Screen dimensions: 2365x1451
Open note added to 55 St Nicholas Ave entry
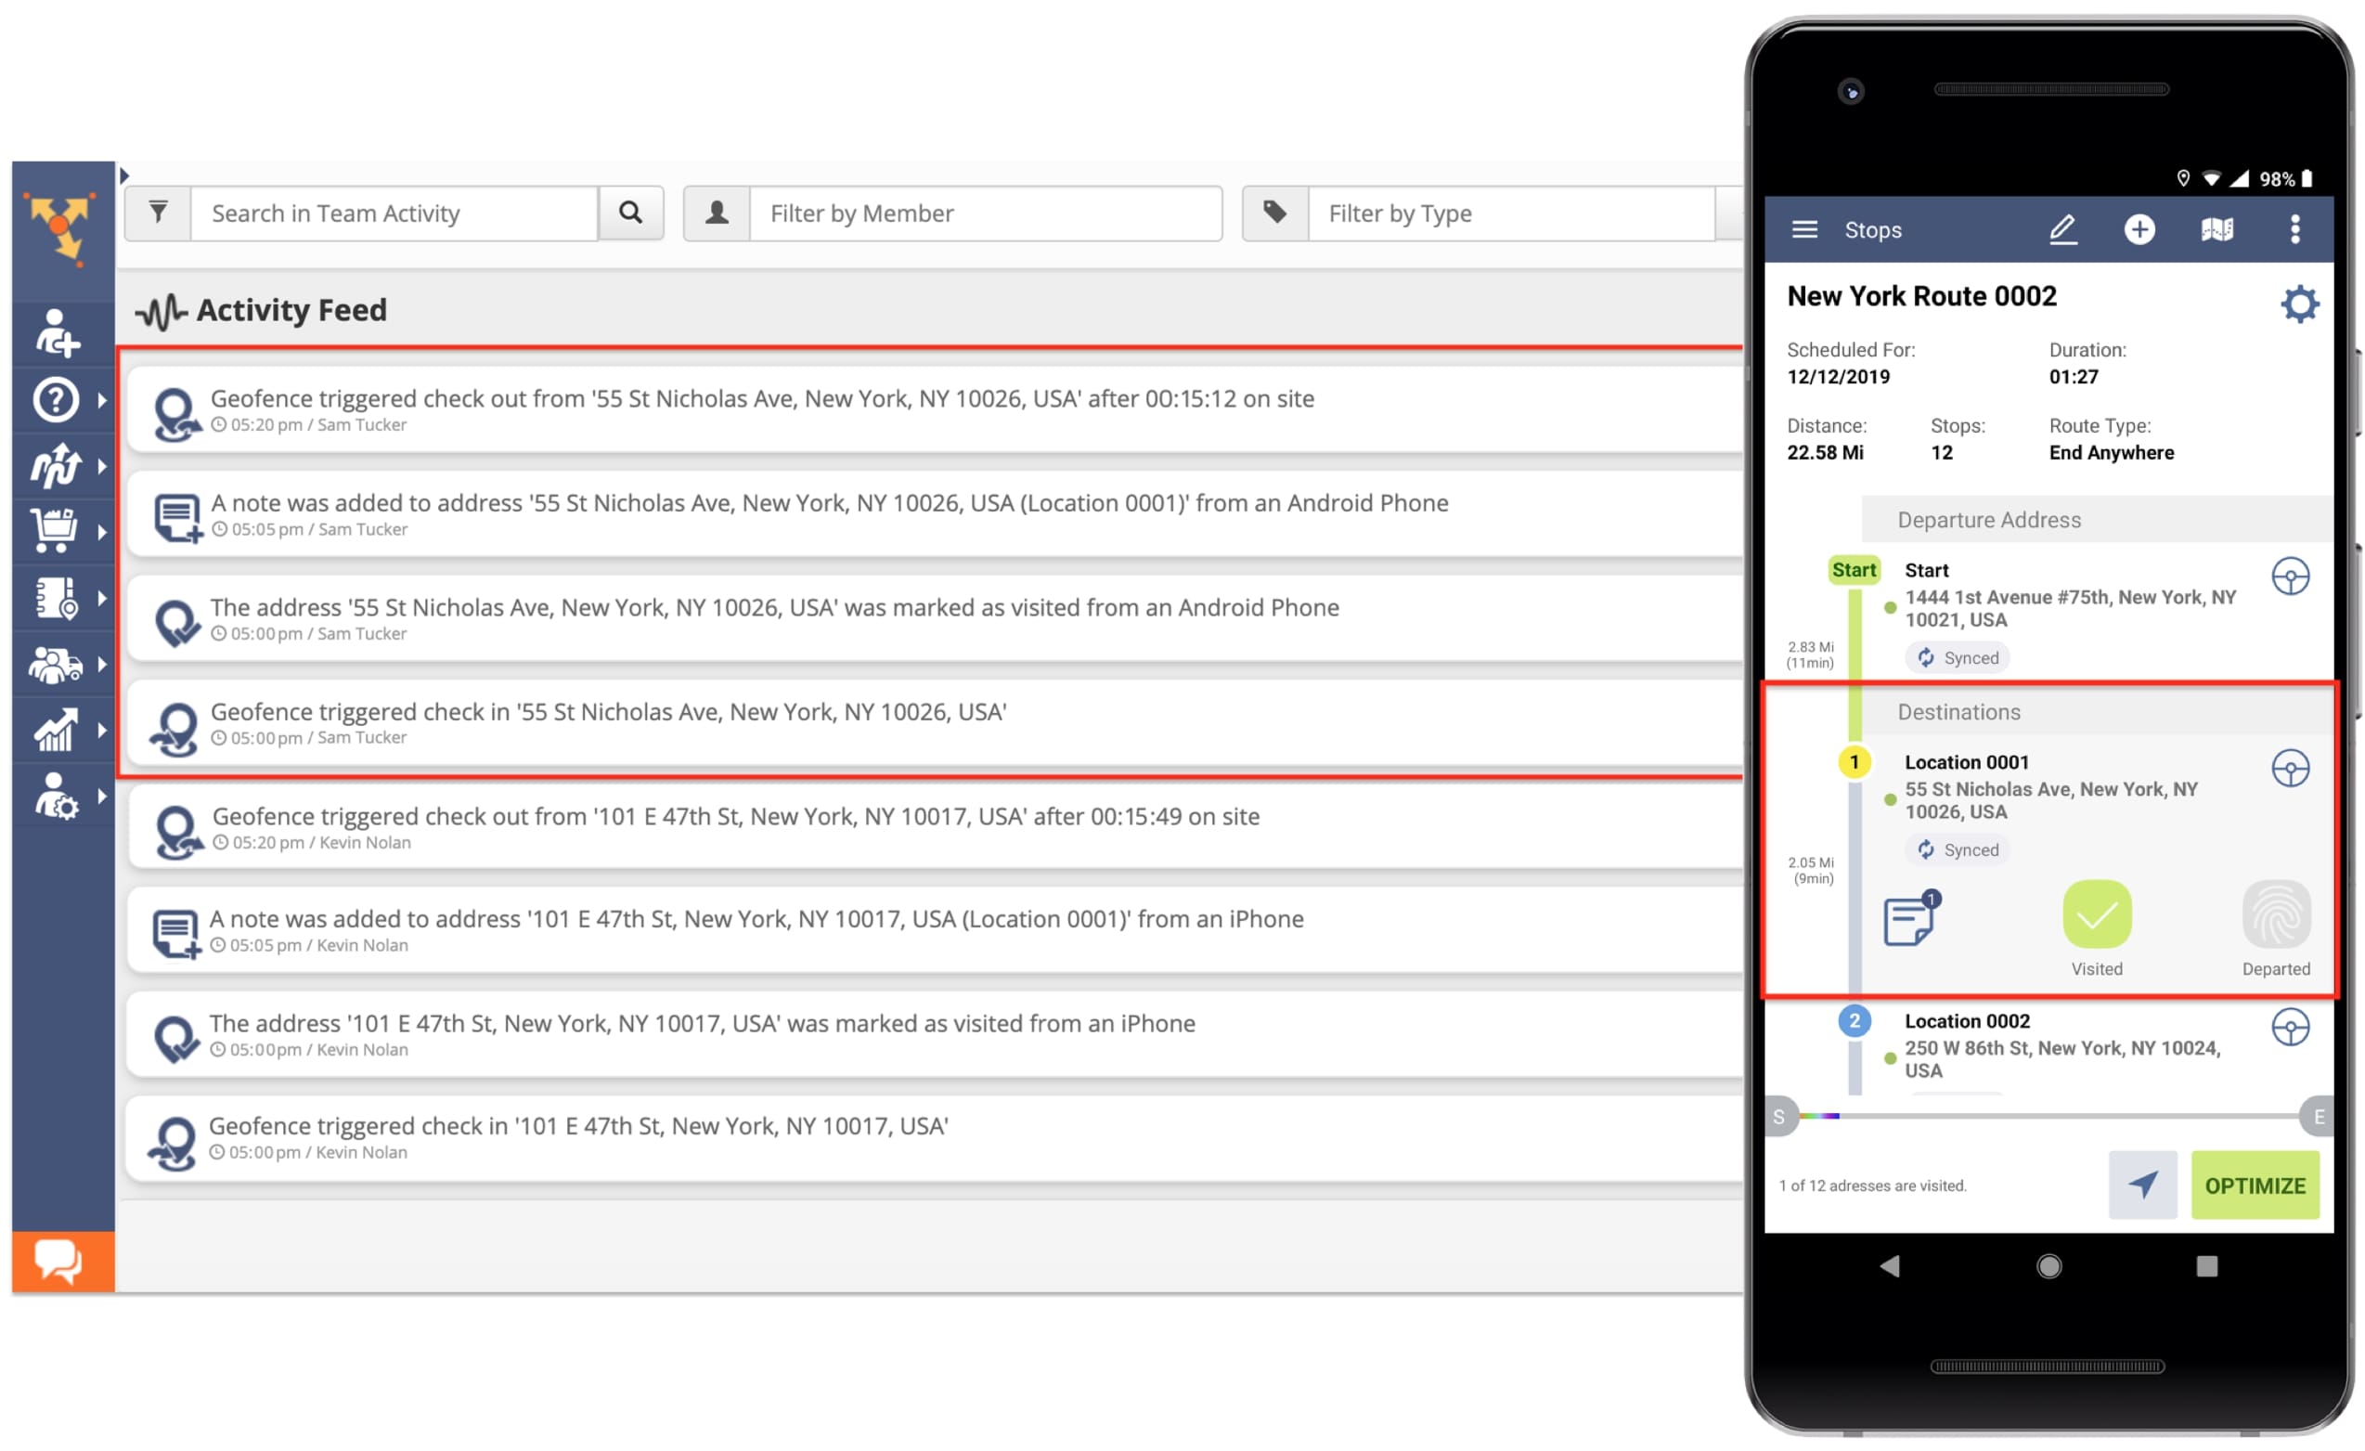934,514
